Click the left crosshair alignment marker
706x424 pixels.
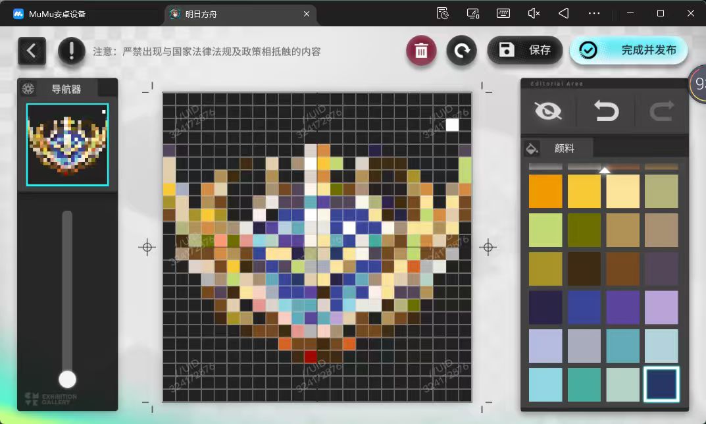click(x=147, y=247)
